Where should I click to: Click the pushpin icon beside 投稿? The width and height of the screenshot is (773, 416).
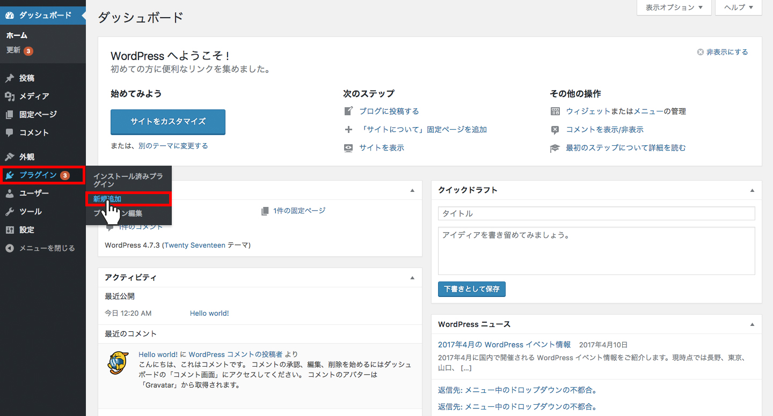(10, 78)
